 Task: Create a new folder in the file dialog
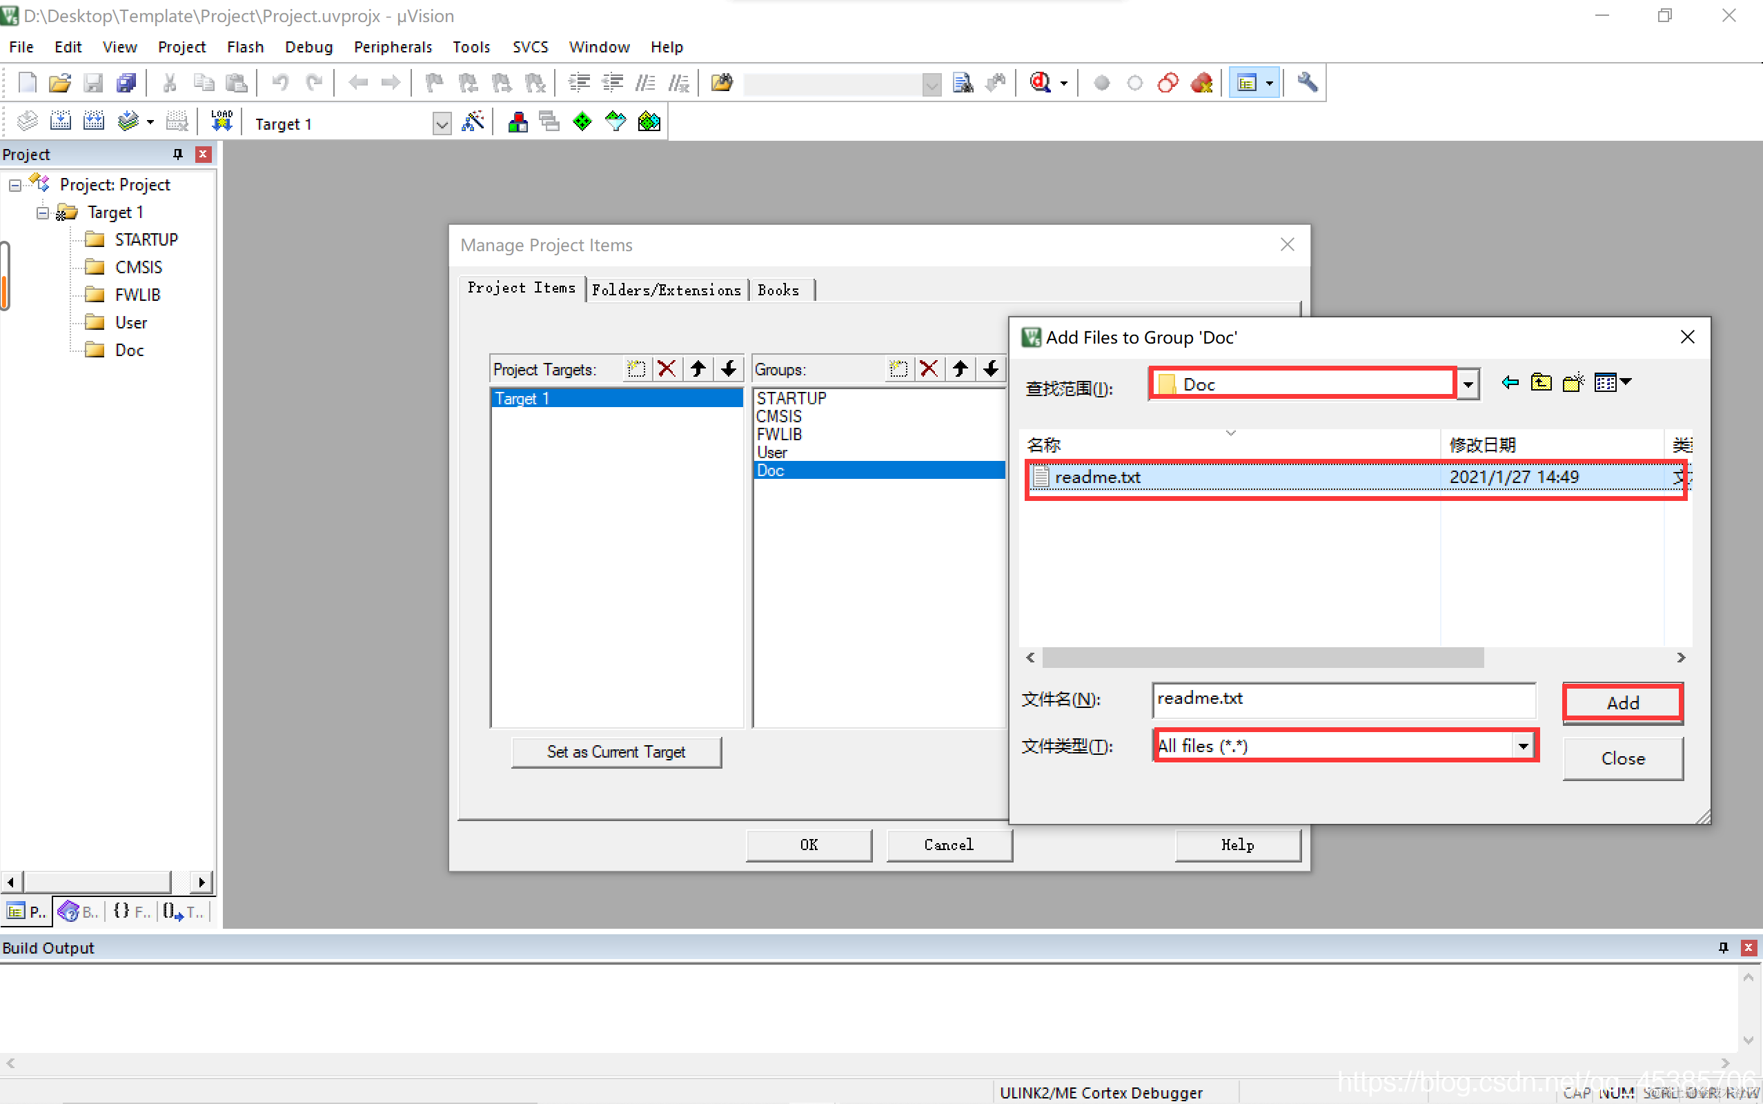[x=1573, y=382]
